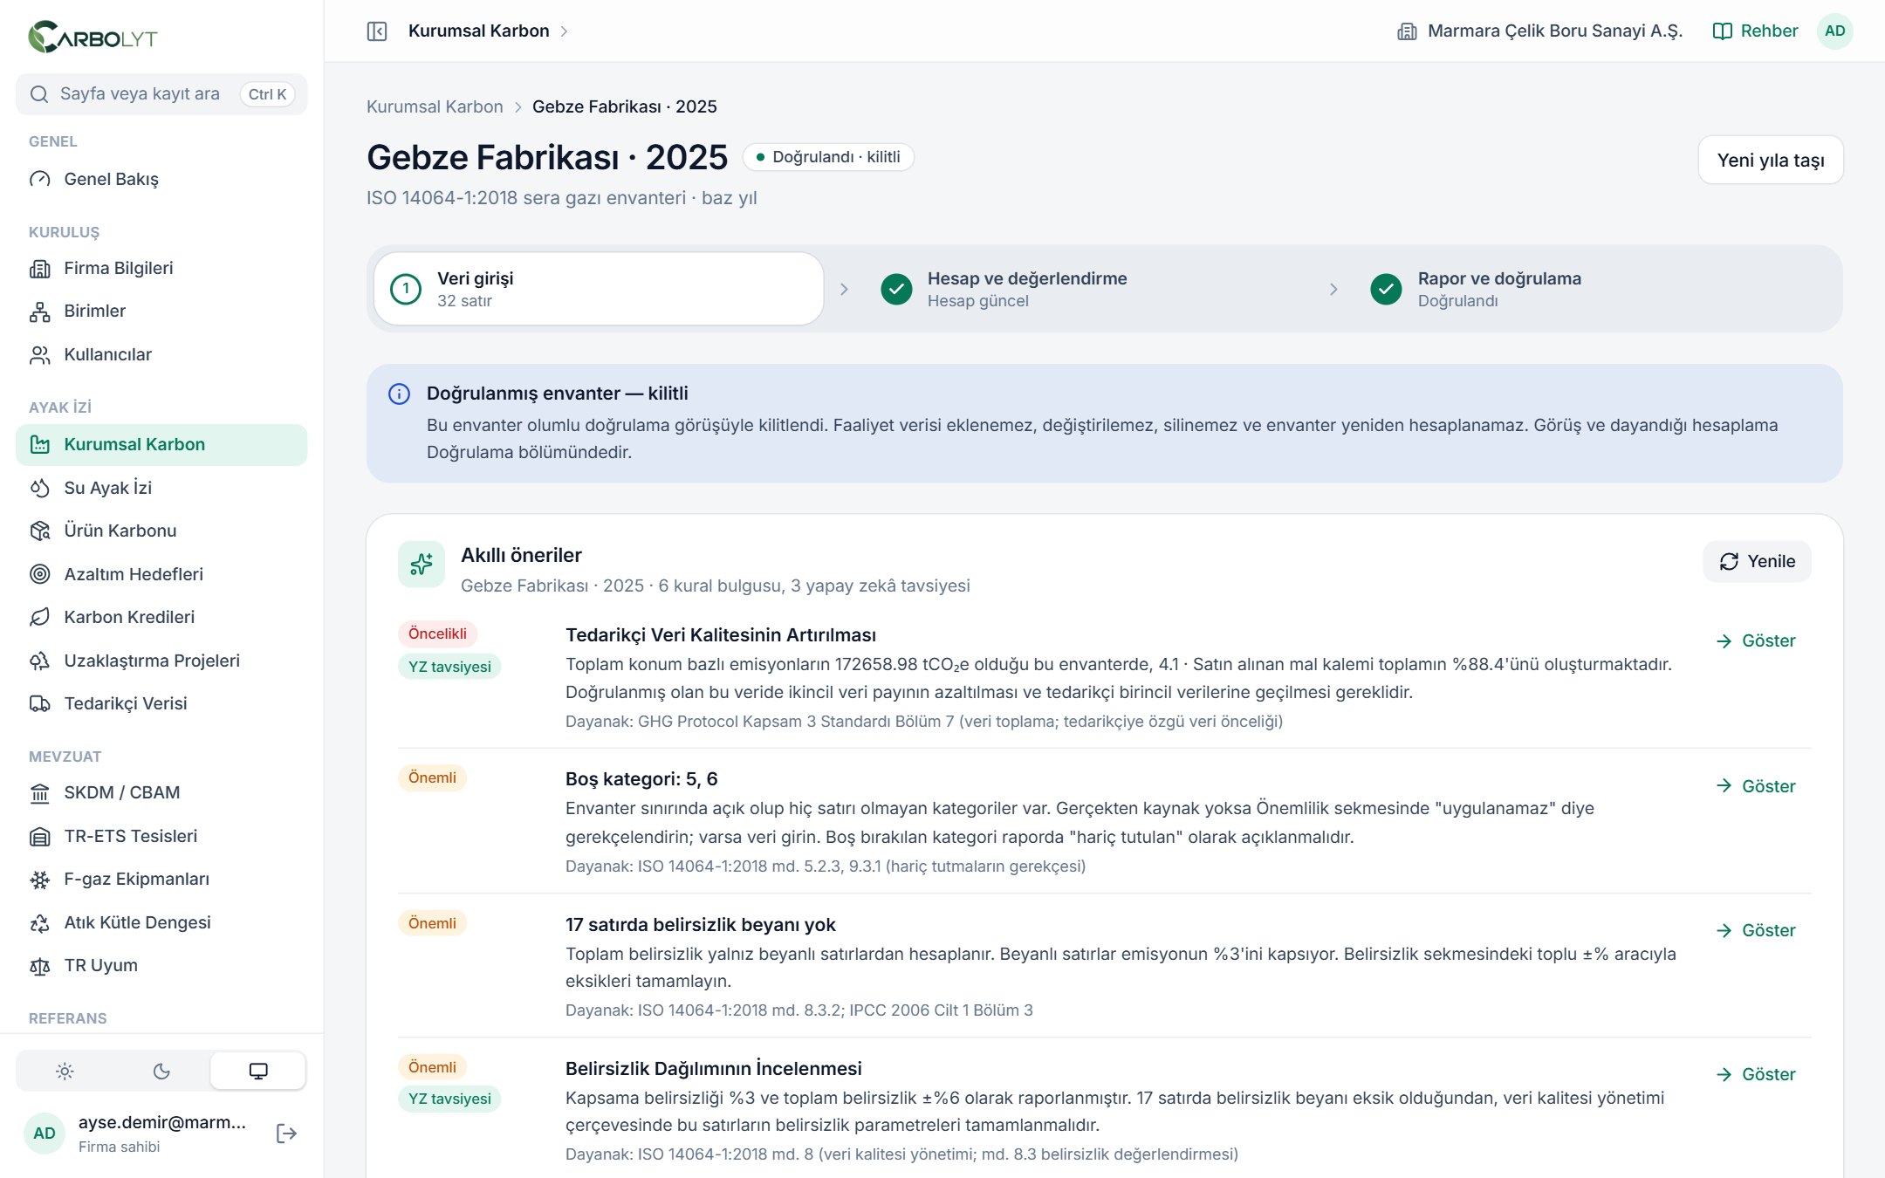Select the Veri girişi step
This screenshot has height=1178, width=1885.
pyautogui.click(x=599, y=289)
